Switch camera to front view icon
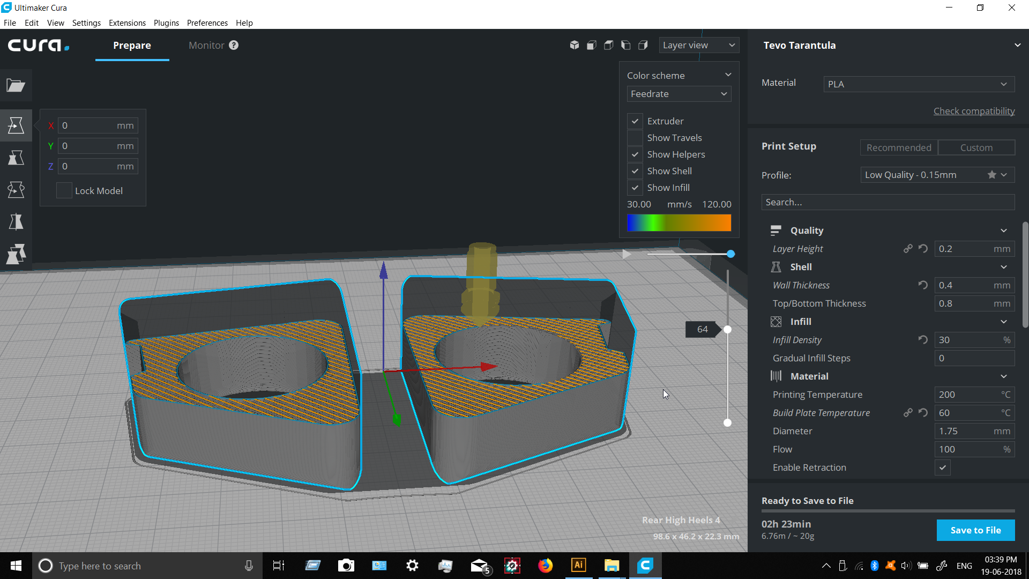Screen dimensions: 1029x579 click(592, 45)
